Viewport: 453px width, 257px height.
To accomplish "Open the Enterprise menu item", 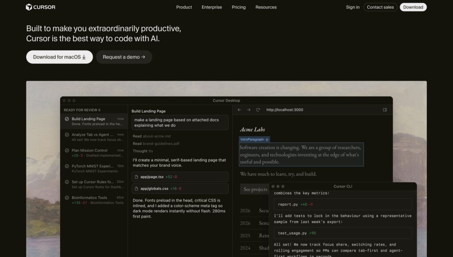I will pos(212,7).
